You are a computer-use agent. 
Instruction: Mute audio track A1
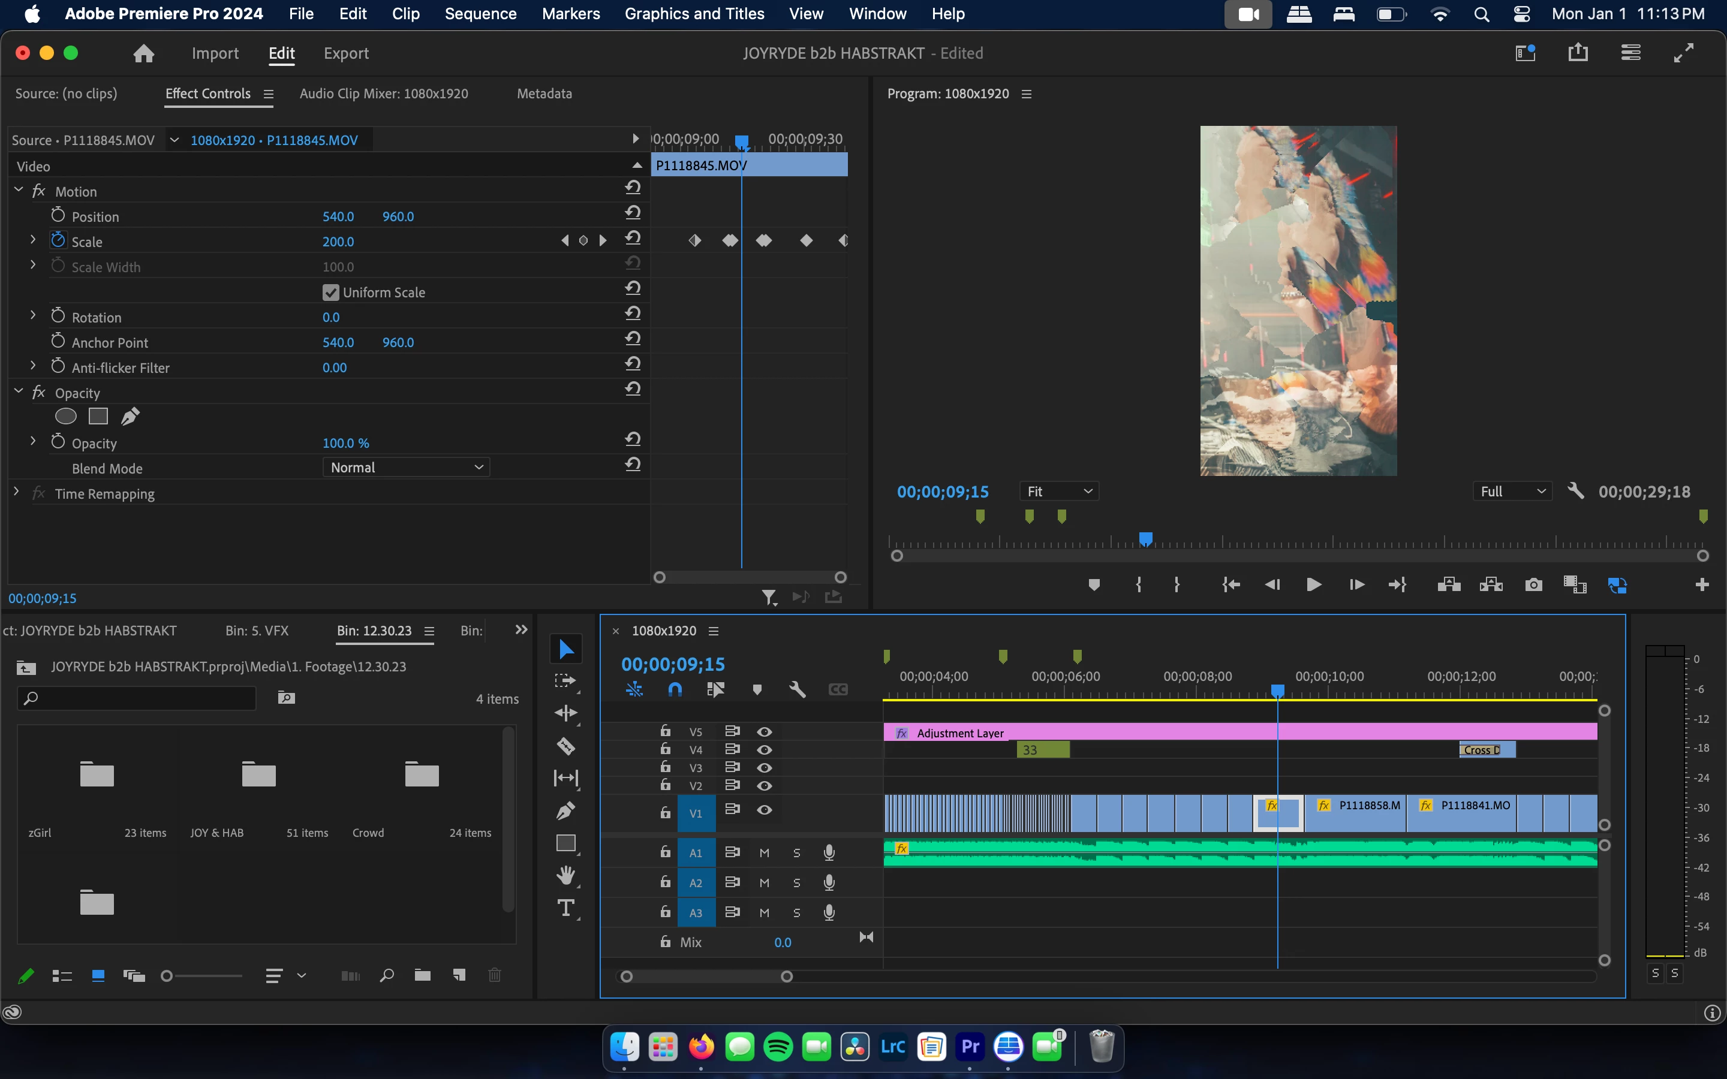point(765,853)
